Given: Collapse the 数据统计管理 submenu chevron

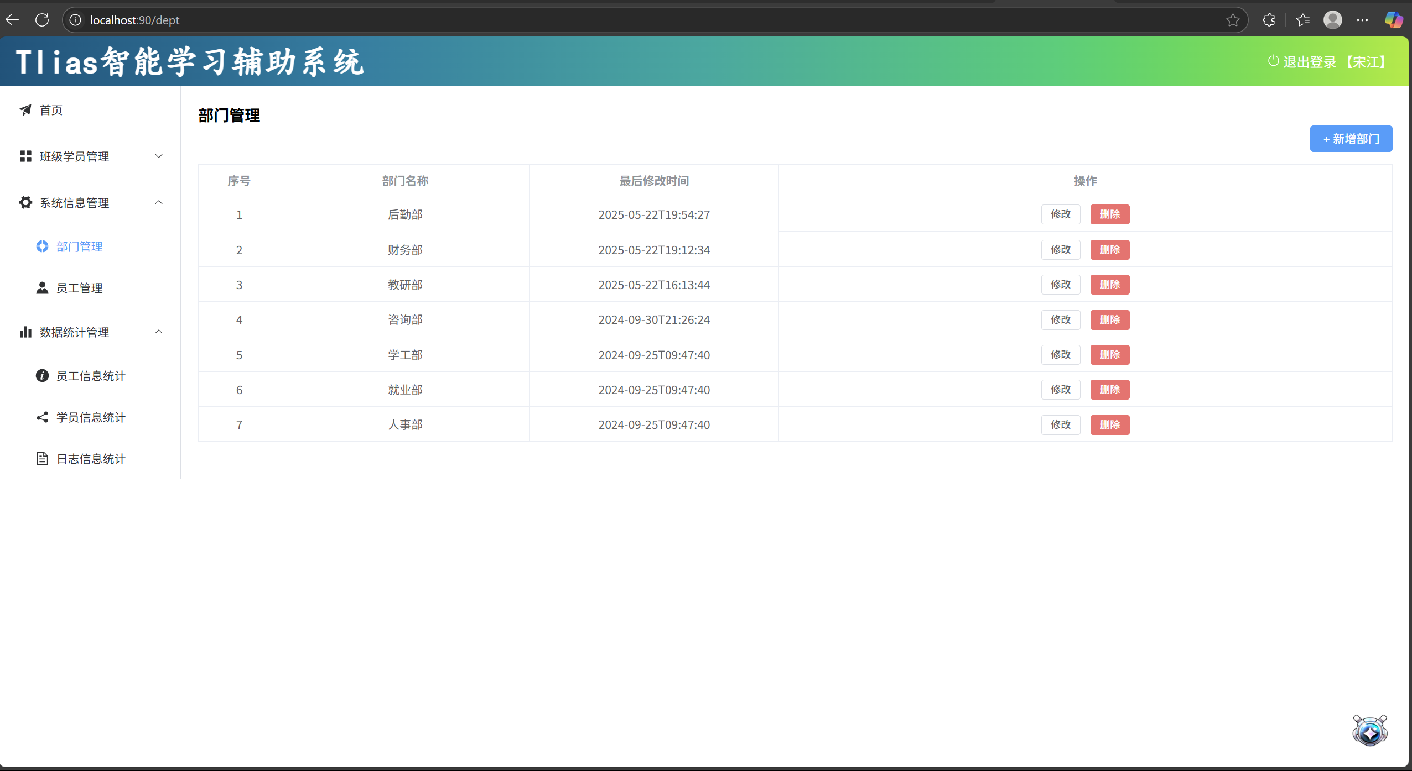Looking at the screenshot, I should (159, 332).
